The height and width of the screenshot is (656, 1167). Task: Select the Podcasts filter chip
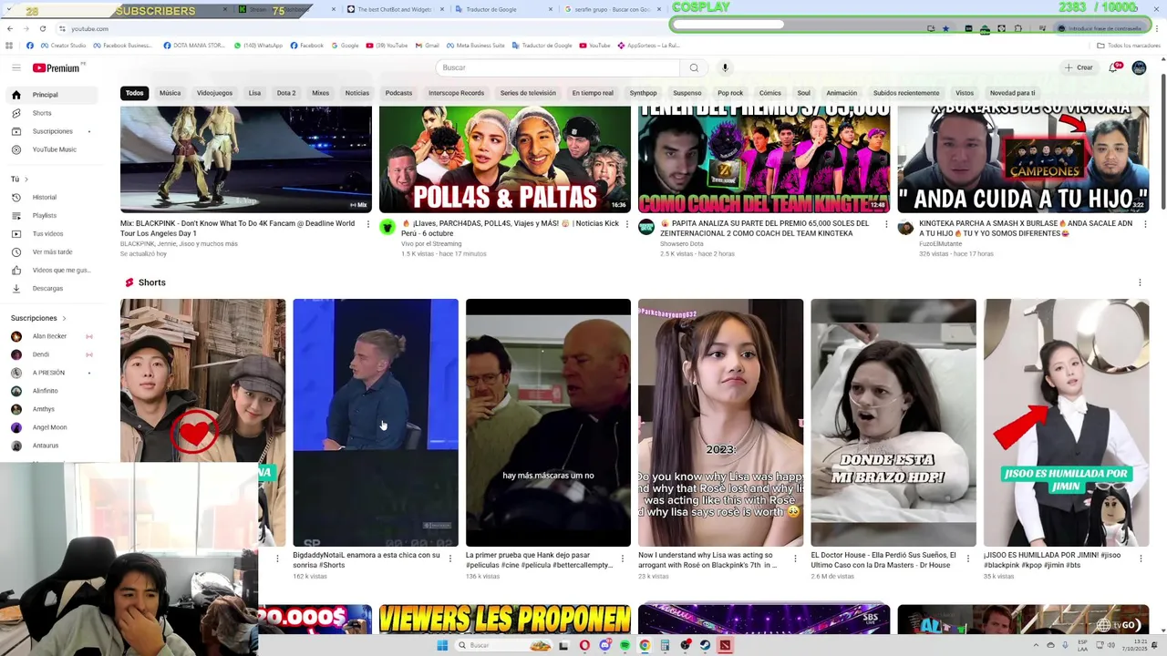pos(398,93)
